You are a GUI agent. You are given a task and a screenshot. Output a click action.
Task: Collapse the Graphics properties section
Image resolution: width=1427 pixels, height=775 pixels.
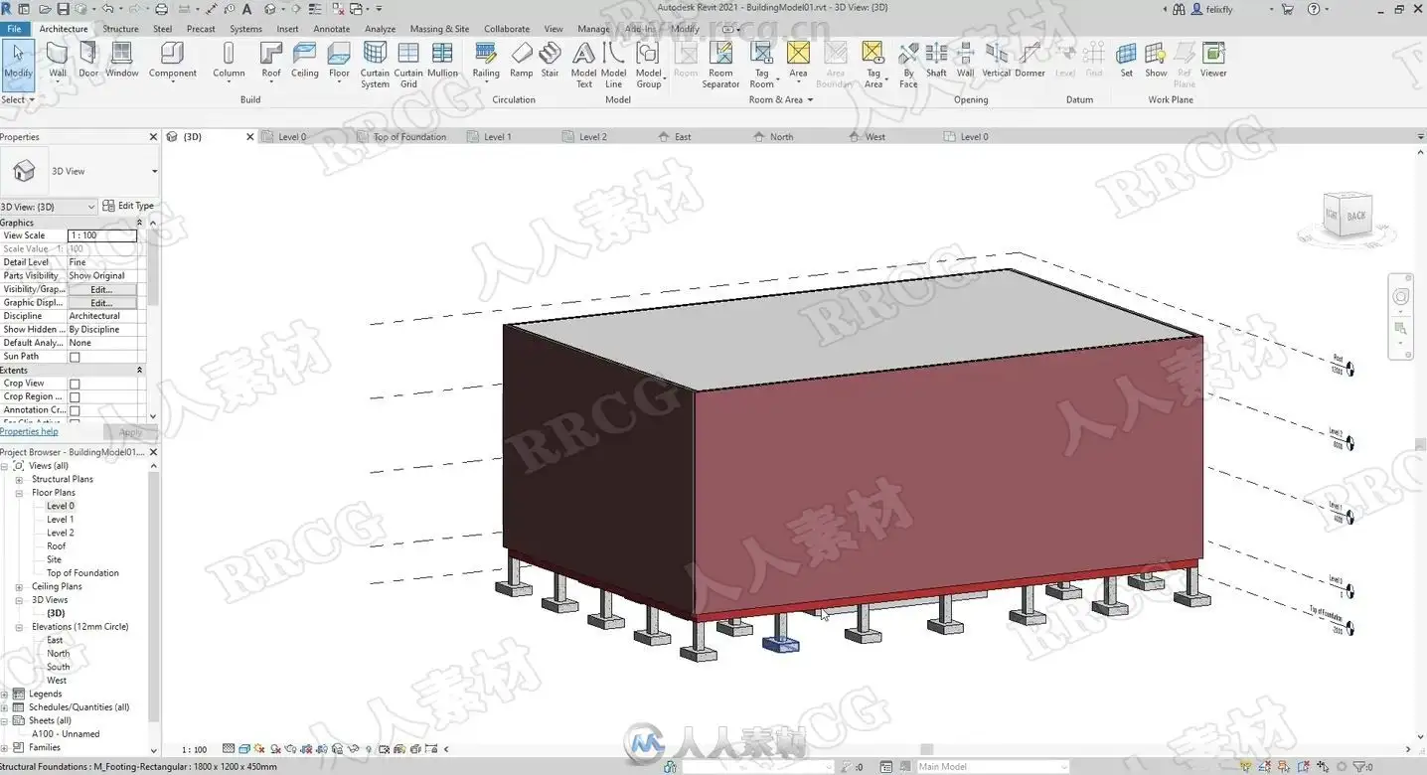[139, 223]
